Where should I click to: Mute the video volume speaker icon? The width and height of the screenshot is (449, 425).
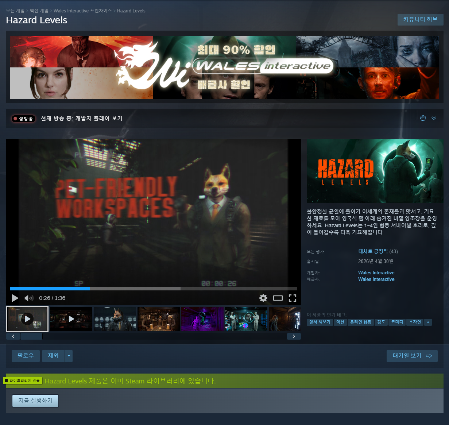[29, 298]
